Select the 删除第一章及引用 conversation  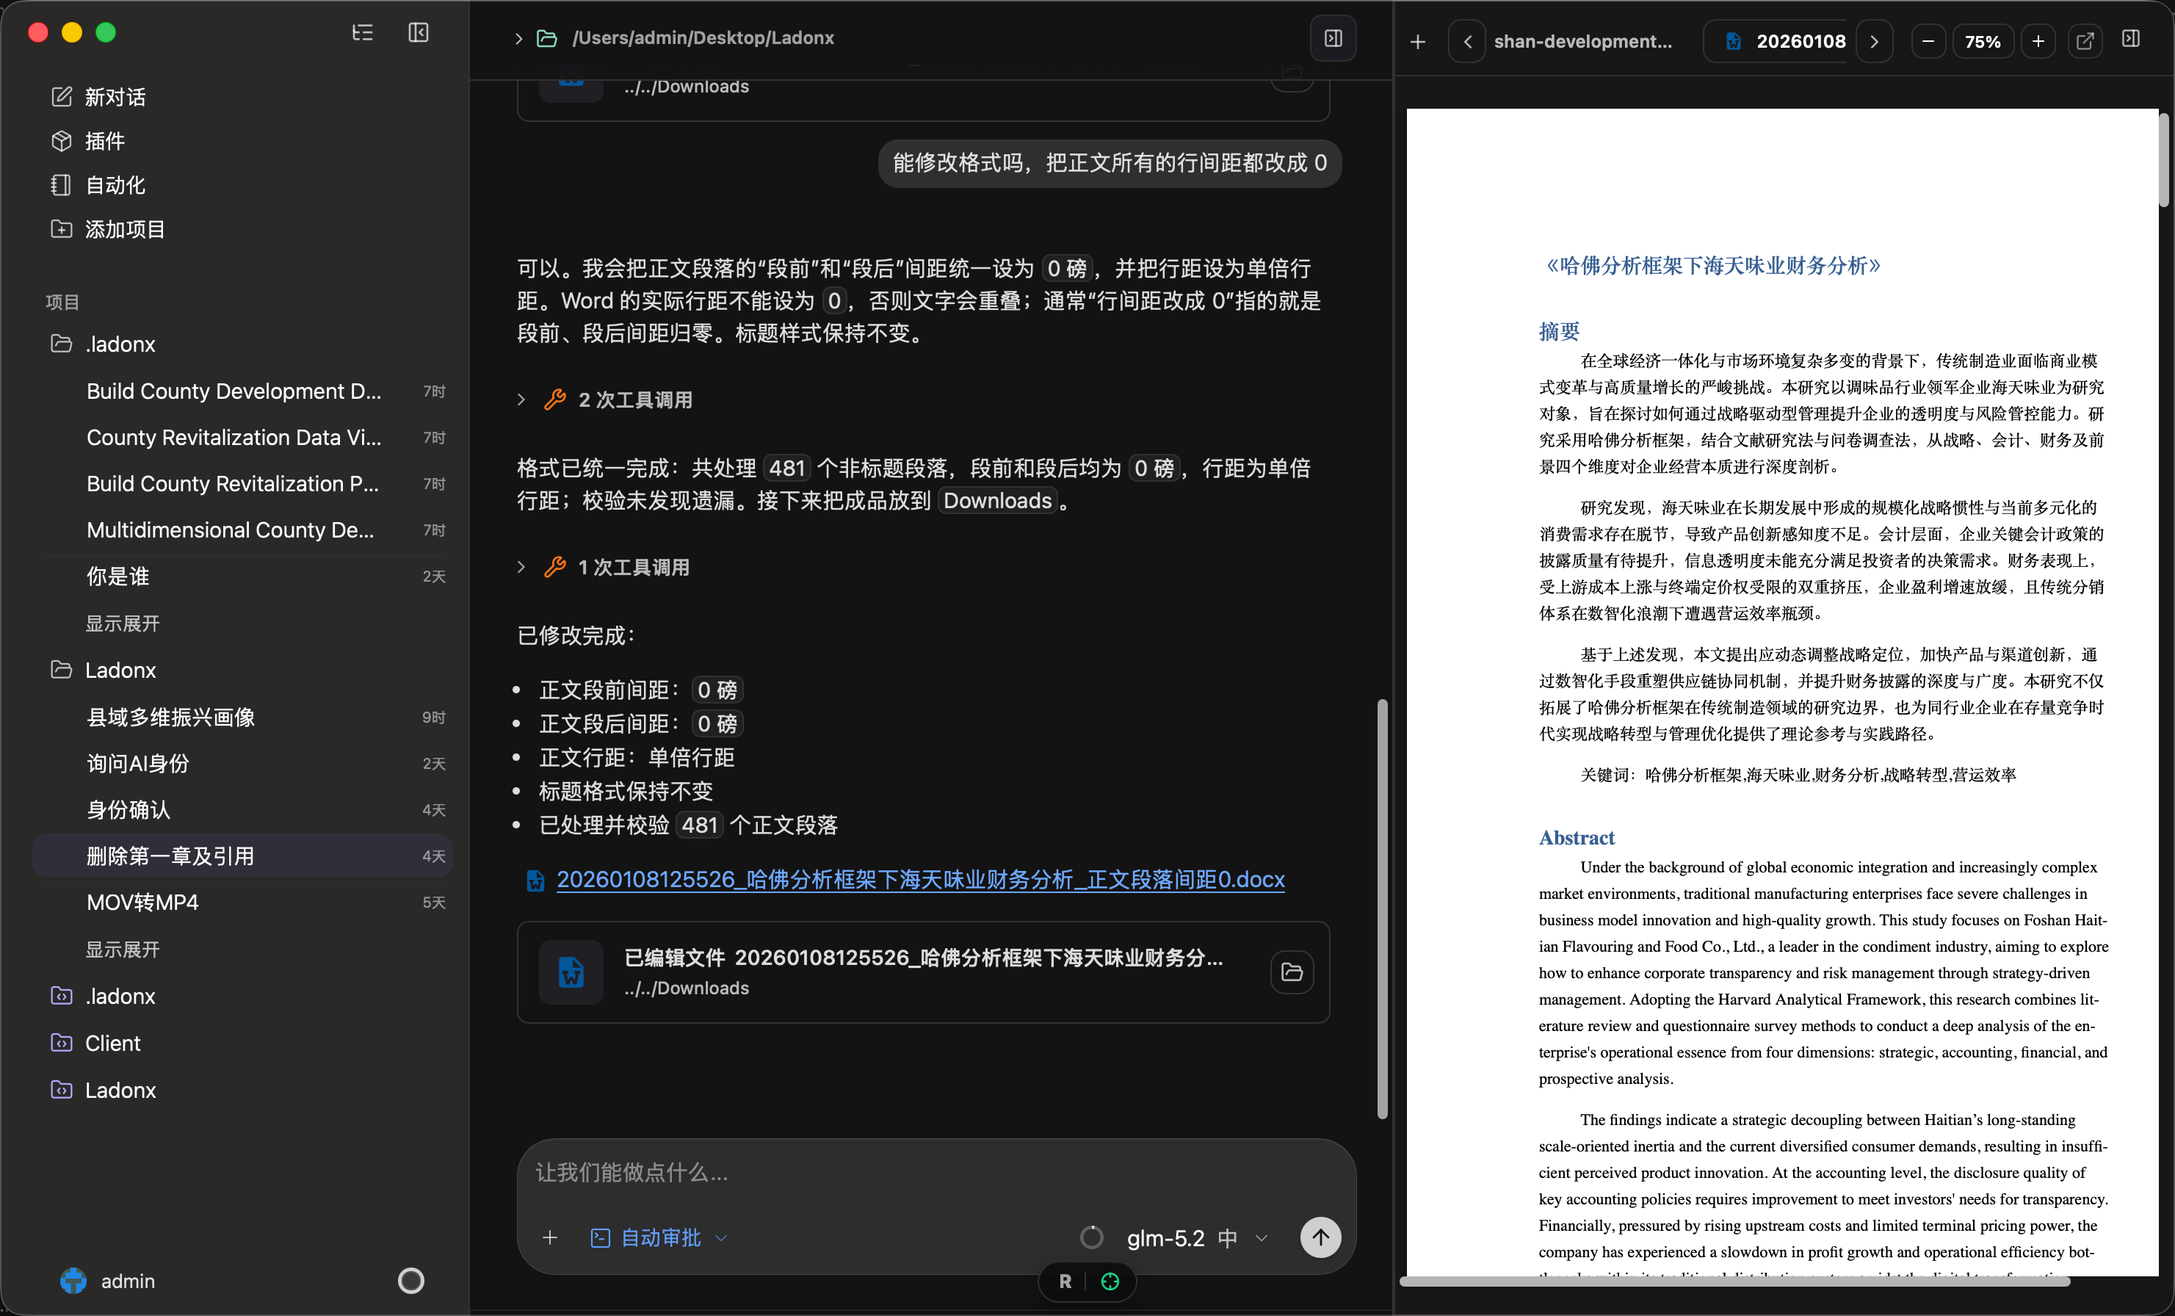(x=244, y=856)
